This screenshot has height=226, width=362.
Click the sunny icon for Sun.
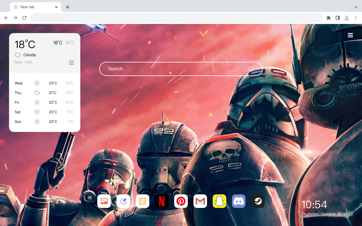tap(37, 121)
